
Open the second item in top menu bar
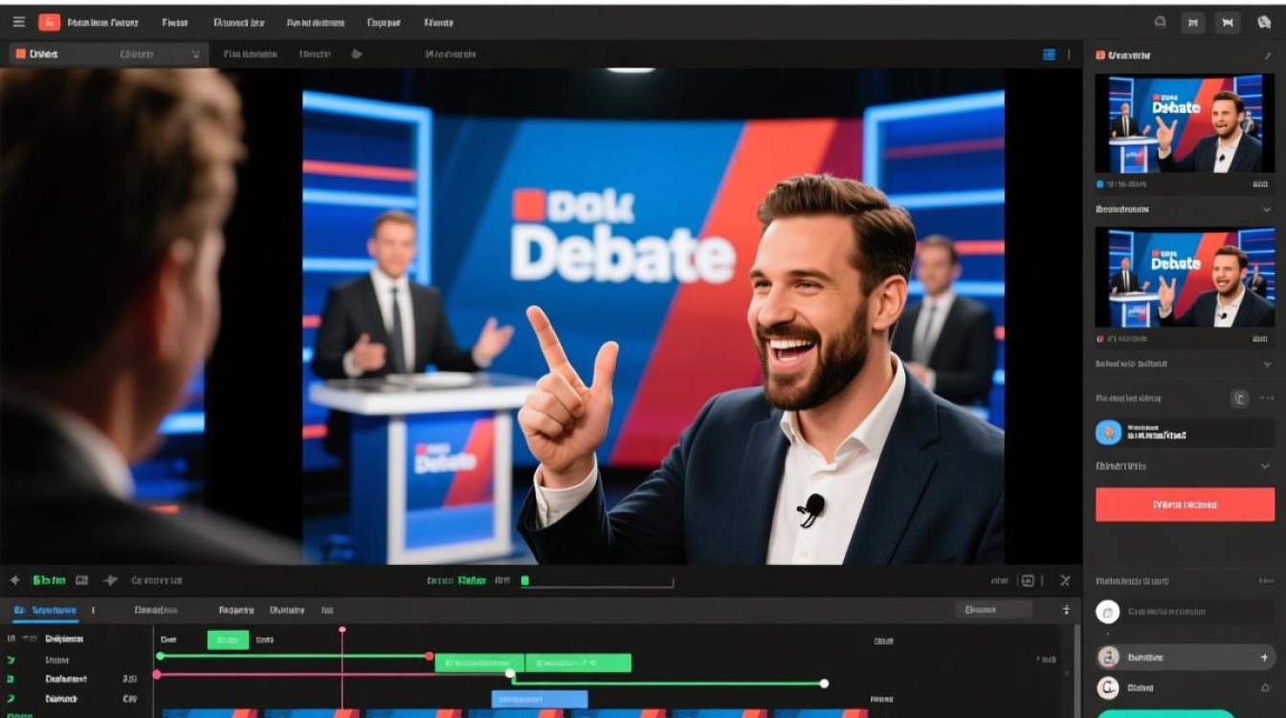coord(174,22)
